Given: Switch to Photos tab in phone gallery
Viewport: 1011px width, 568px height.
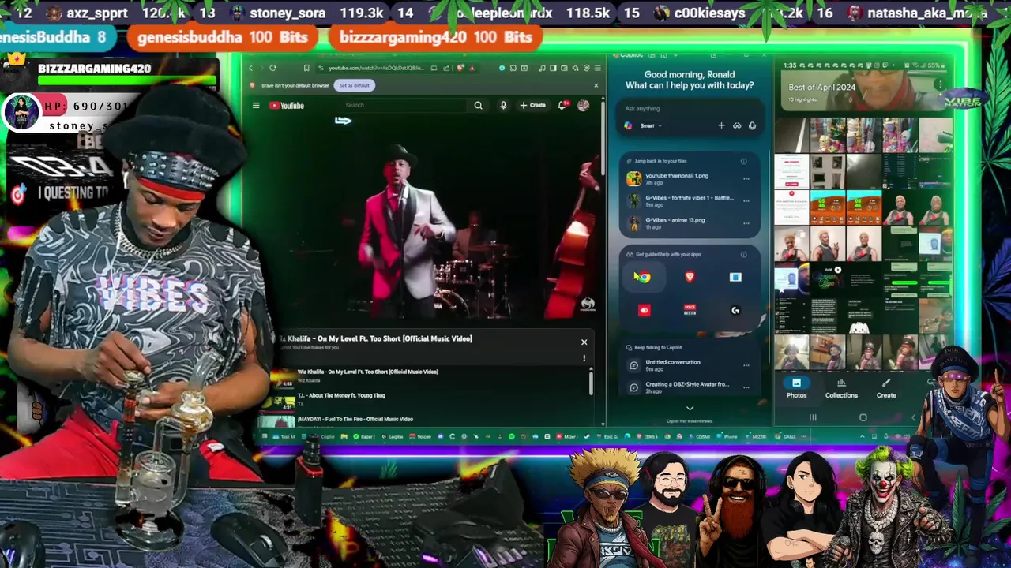Looking at the screenshot, I should click(796, 387).
